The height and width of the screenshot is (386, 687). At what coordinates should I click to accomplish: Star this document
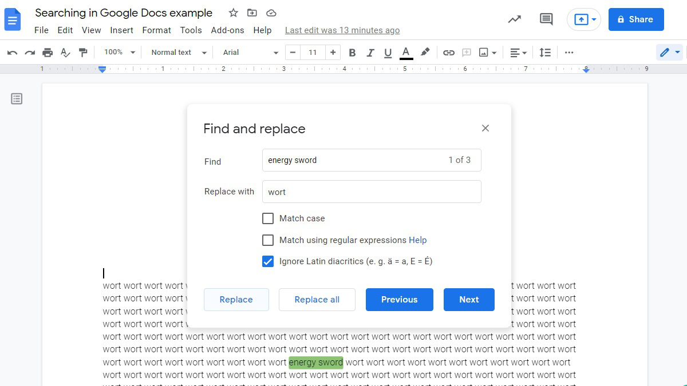233,13
